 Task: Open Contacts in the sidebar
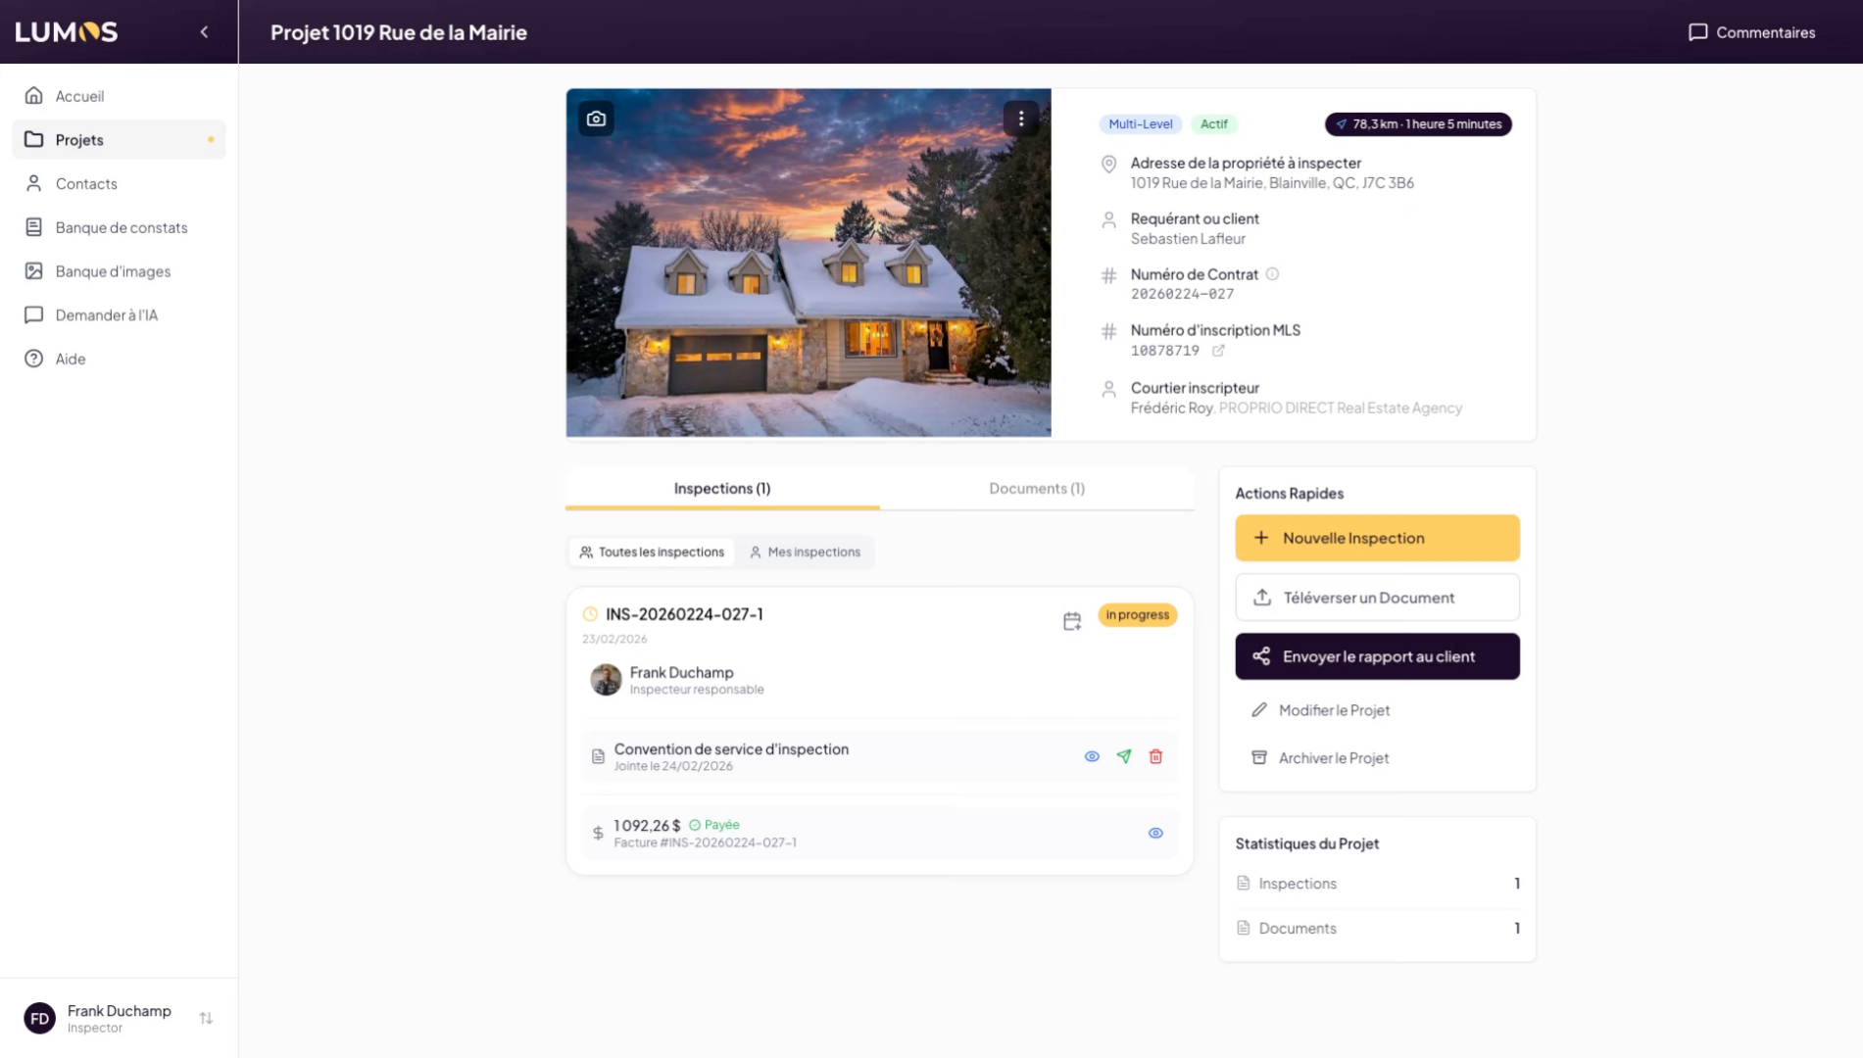[x=119, y=184]
